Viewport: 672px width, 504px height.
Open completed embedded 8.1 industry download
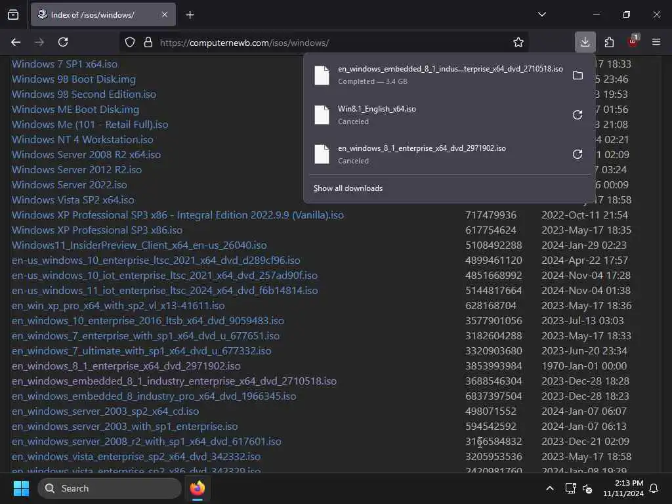point(437,75)
